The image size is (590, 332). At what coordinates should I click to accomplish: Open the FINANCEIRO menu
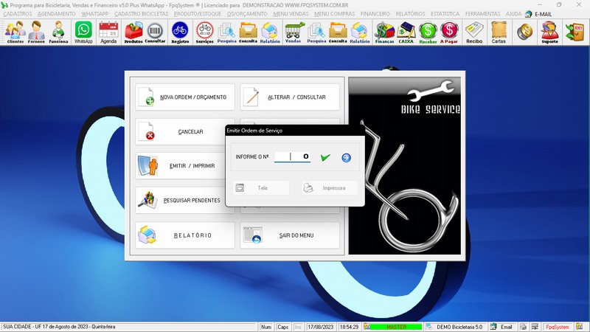pos(375,14)
